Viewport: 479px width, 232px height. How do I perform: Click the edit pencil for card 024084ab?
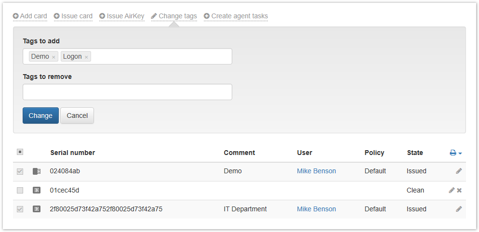tap(459, 171)
